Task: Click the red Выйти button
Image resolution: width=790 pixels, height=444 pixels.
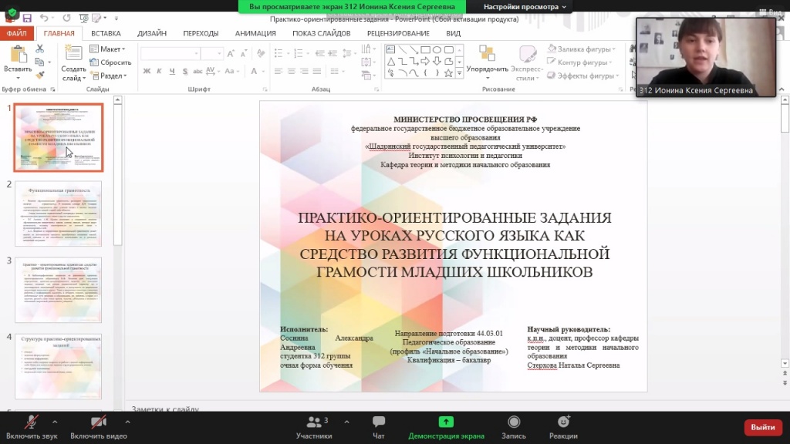Action: [x=762, y=427]
